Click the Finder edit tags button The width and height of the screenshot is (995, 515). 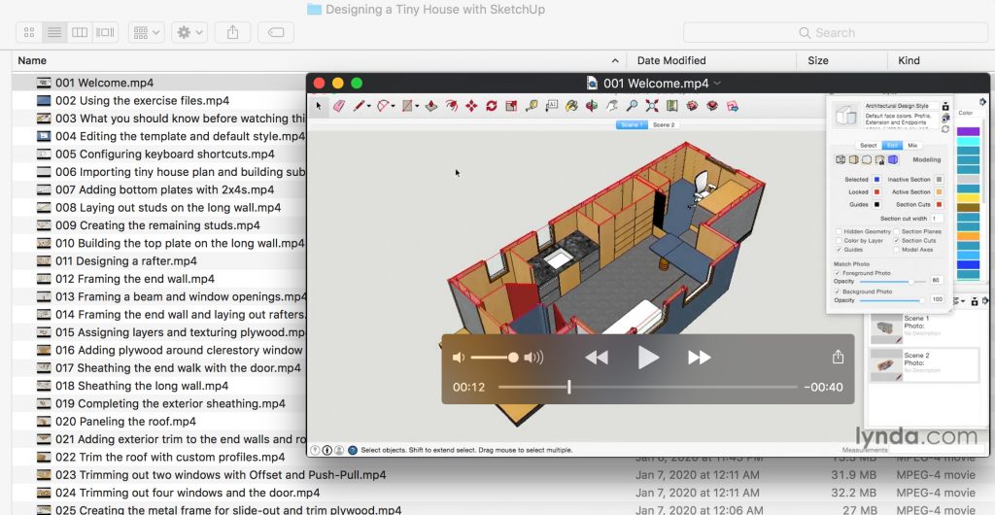[x=276, y=32]
